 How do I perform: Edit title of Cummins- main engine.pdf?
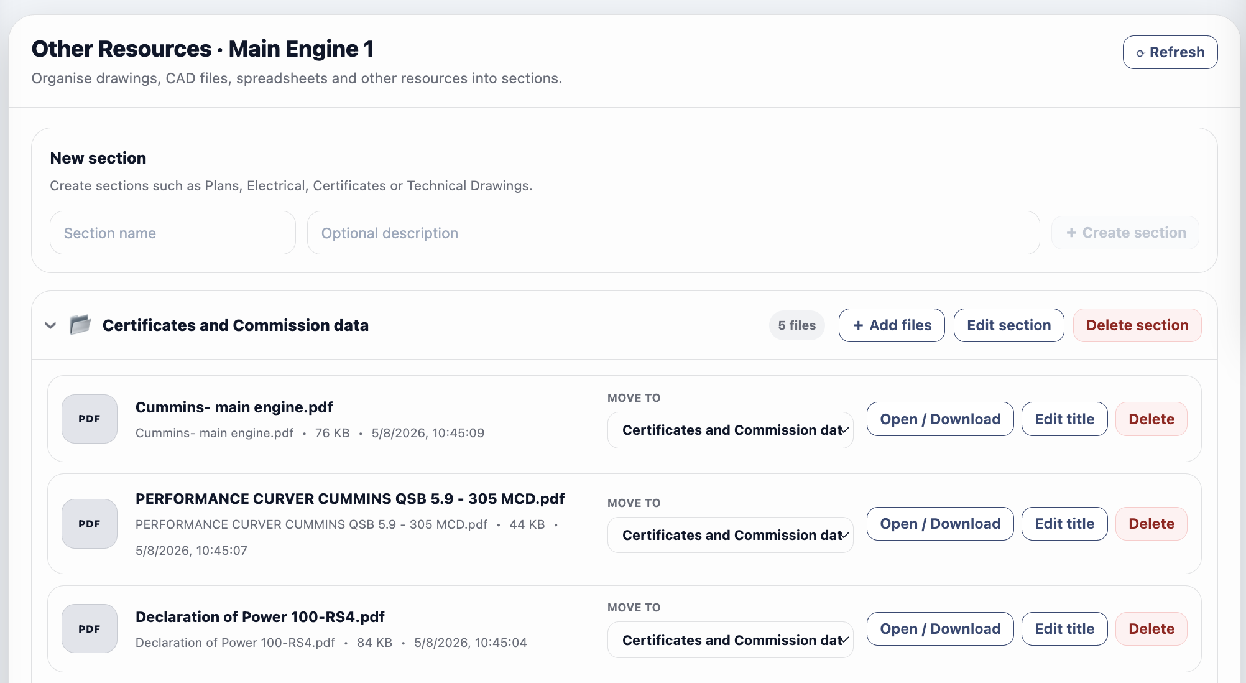1064,419
